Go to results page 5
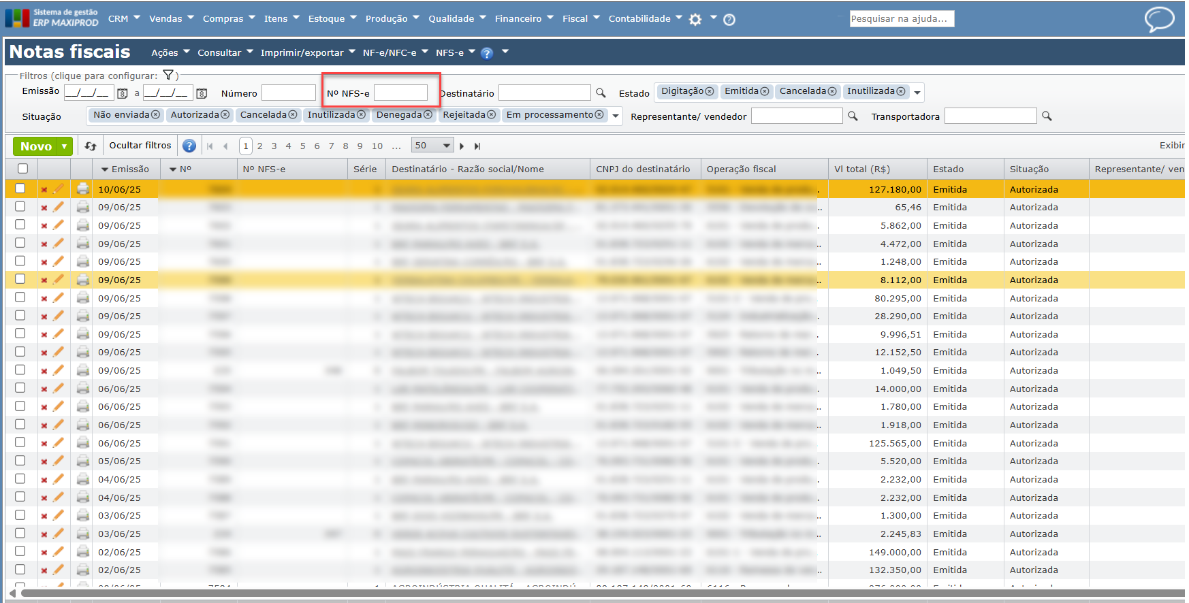 303,146
